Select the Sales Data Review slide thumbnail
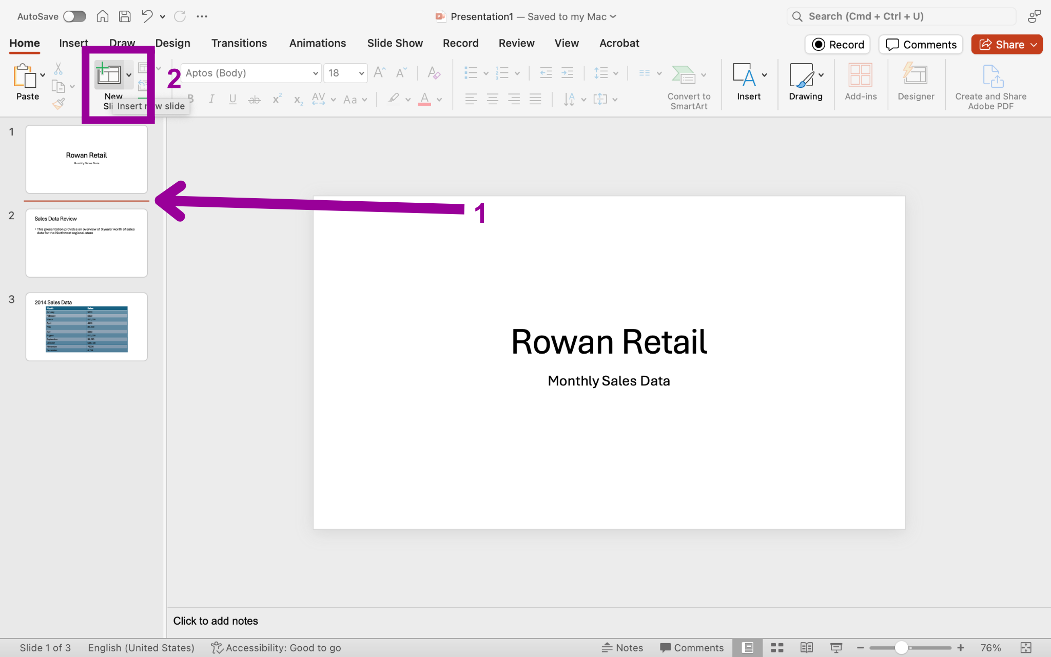The image size is (1051, 657). point(87,243)
